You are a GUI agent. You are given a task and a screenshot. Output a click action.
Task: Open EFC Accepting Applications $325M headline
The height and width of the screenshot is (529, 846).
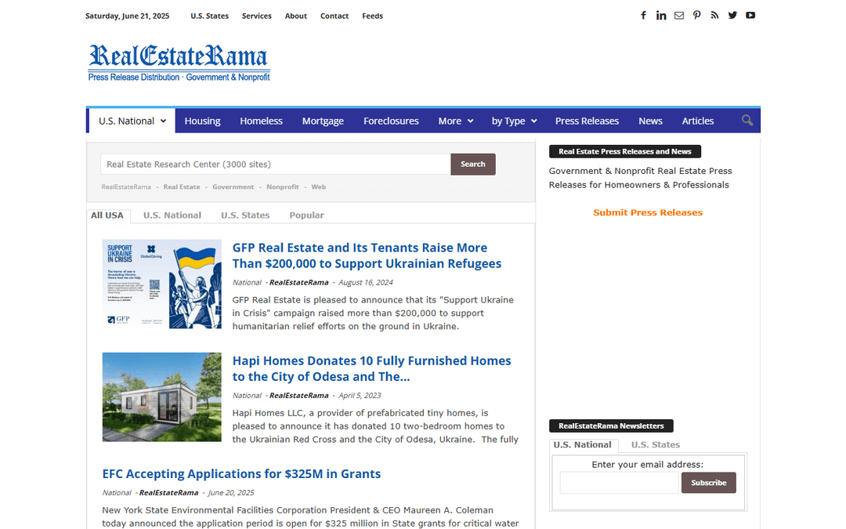pyautogui.click(x=242, y=474)
